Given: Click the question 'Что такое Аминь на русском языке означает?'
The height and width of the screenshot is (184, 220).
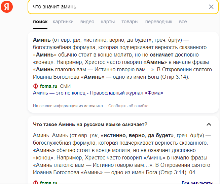Looking at the screenshot, I should pyautogui.click(x=90, y=124).
